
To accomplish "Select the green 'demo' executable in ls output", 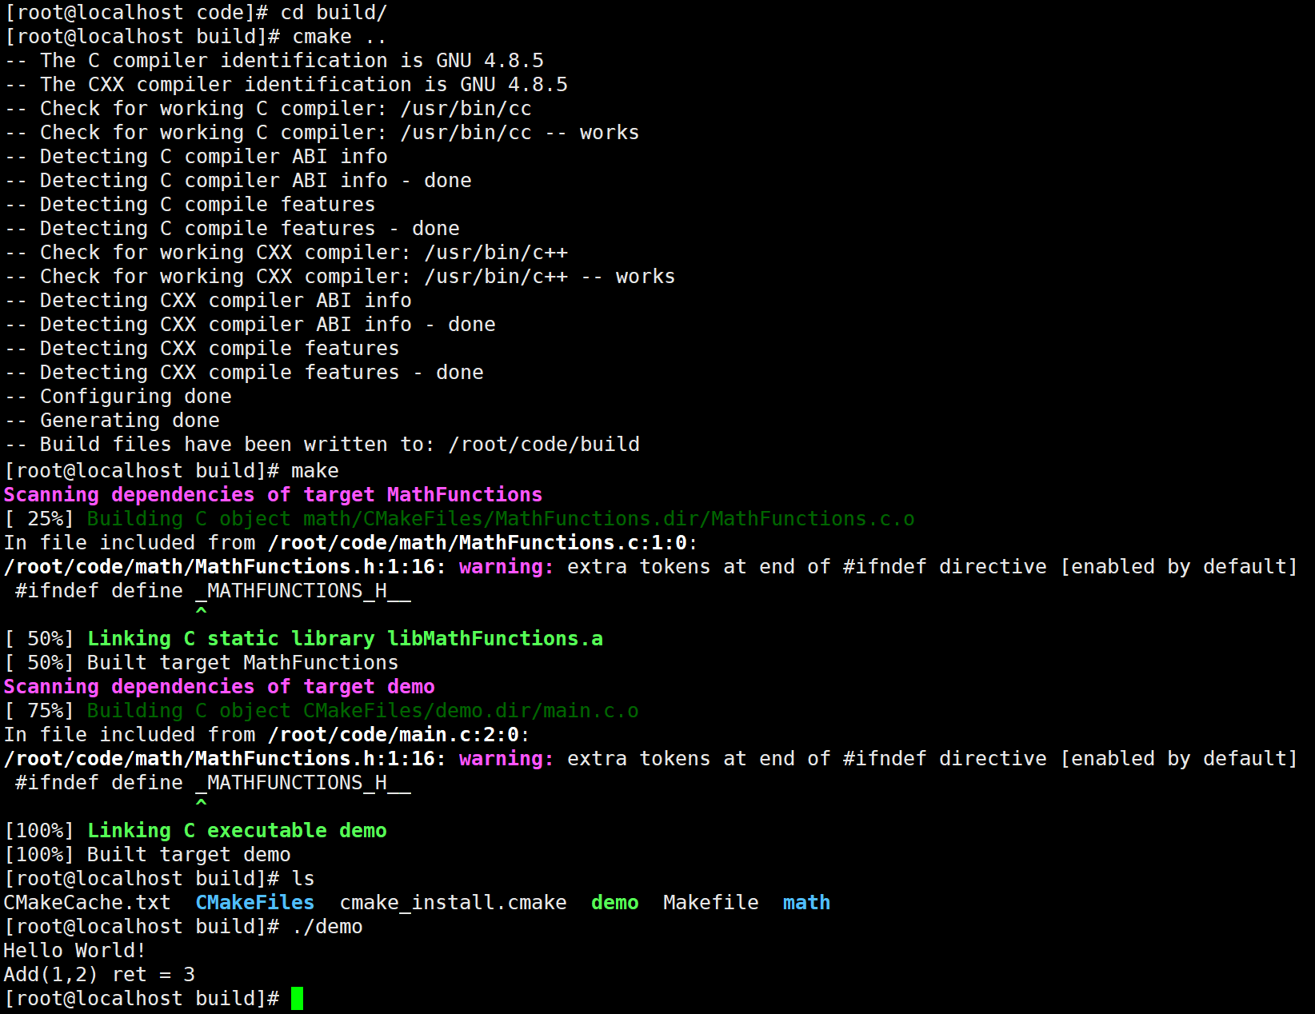I will pos(614,903).
